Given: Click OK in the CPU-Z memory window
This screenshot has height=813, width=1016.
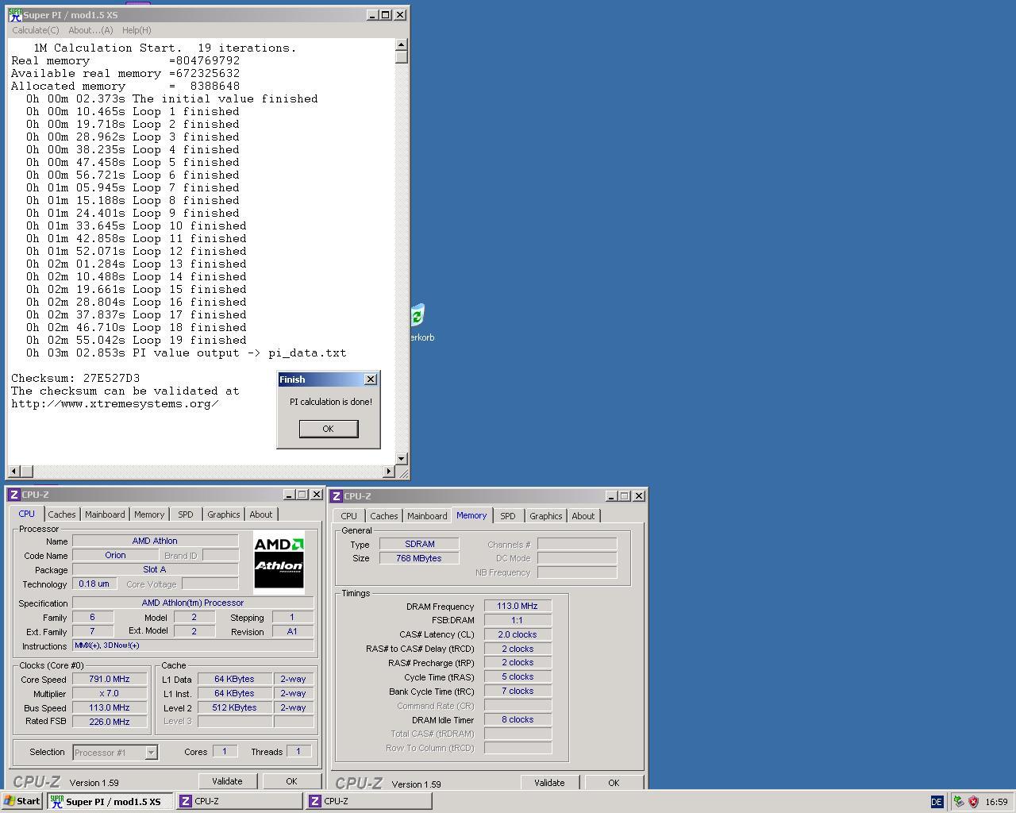Looking at the screenshot, I should point(614,783).
